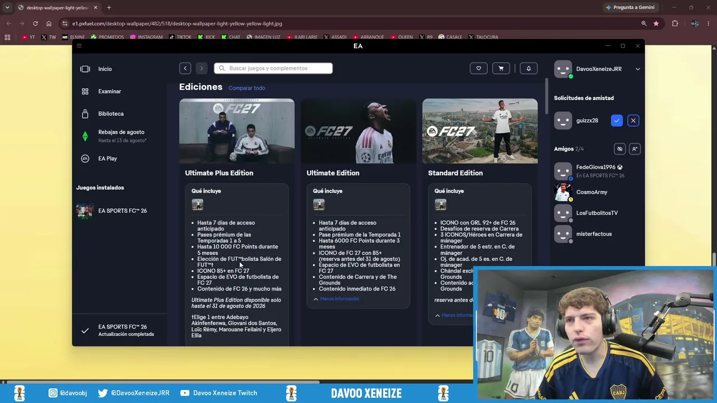Screen dimensions: 717x403
Task: Click Pregunta a Gemini button
Action: coord(630,7)
